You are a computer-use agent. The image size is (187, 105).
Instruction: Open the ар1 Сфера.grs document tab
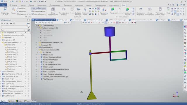(x=76, y=20)
